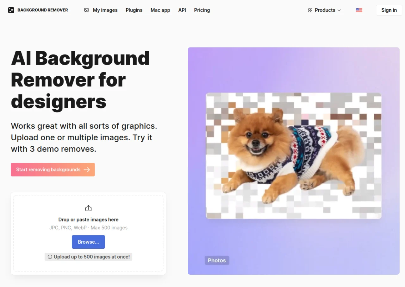405x287 pixels.
Task: Click the Upload up to 500 images notice
Action: tap(88, 257)
